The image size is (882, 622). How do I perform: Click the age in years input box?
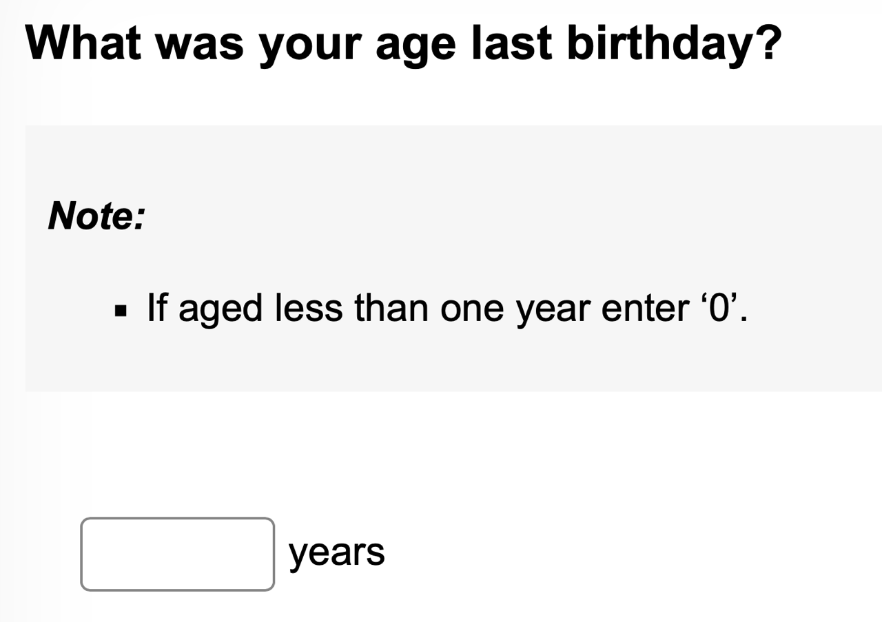pos(177,554)
